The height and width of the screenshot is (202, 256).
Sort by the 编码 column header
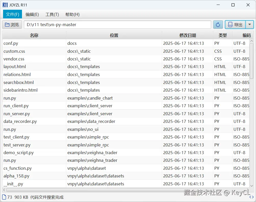point(243,35)
